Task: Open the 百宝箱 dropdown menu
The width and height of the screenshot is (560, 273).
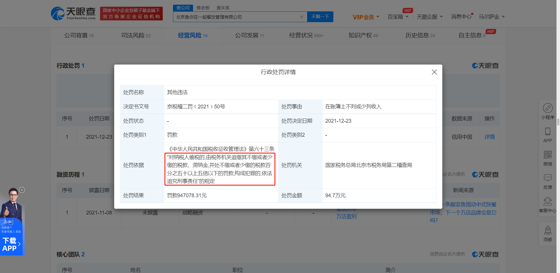Action: pyautogui.click(x=398, y=17)
